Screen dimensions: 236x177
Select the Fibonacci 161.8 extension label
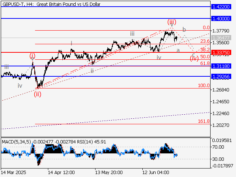pyautogui.click(x=204, y=121)
